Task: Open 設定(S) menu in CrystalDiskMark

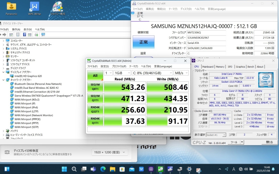Action: coord(105,66)
